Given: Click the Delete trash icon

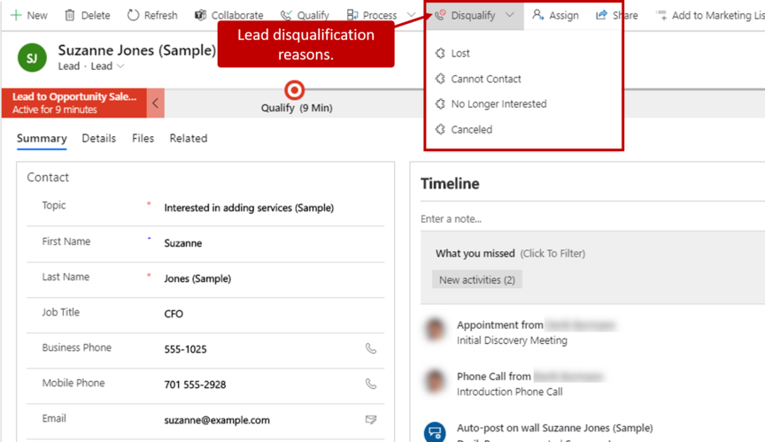Looking at the screenshot, I should pyautogui.click(x=72, y=15).
